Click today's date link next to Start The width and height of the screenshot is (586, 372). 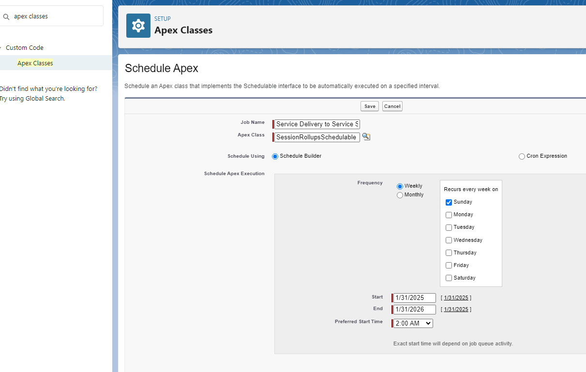456,298
